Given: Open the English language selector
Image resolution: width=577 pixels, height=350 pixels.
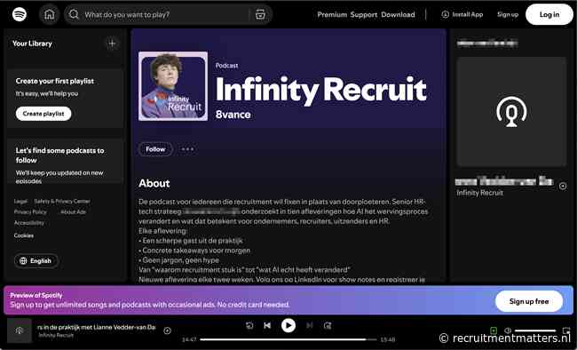Looking at the screenshot, I should pyautogui.click(x=36, y=261).
